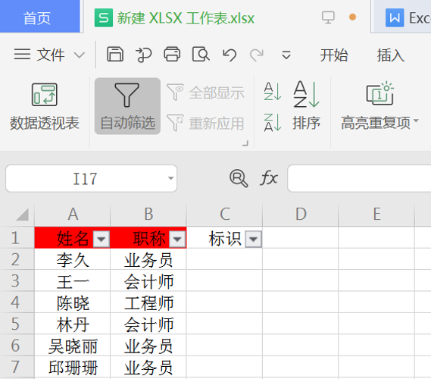This screenshot has width=431, height=379.
Task: Click the 全部显示 button
Action: (205, 92)
